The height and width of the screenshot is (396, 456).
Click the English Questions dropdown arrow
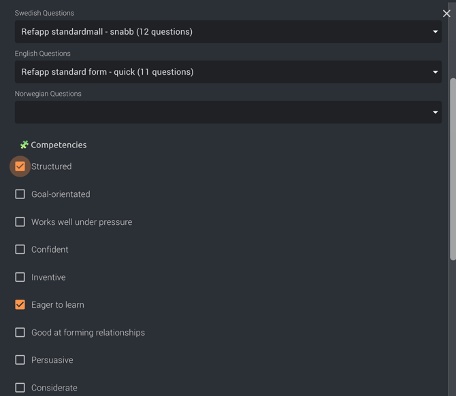435,72
